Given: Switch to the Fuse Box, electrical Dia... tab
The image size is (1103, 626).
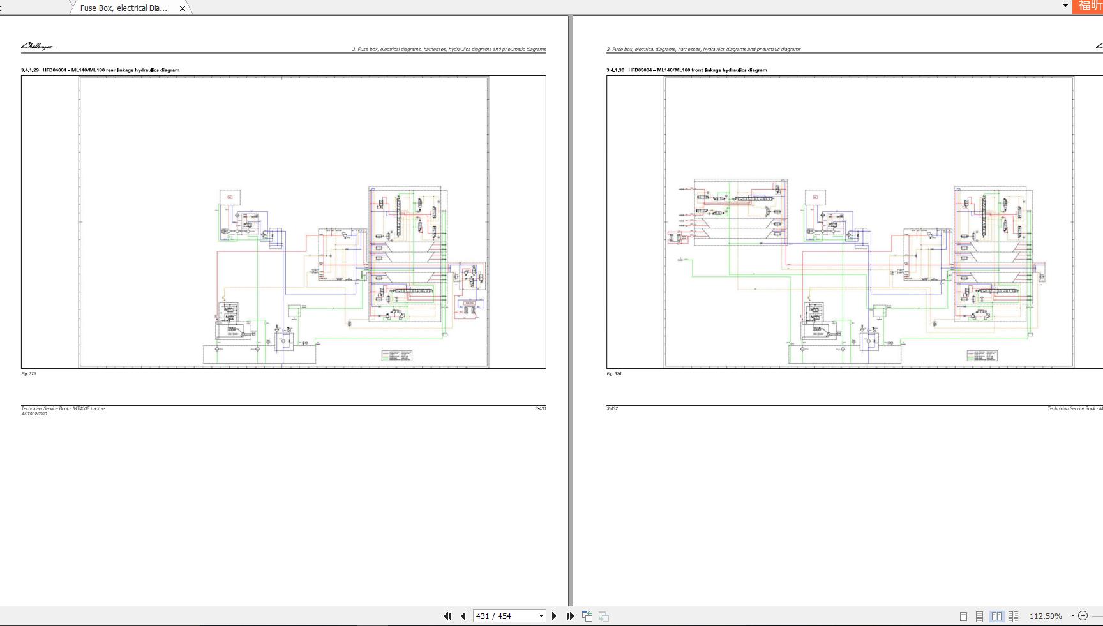Looking at the screenshot, I should point(124,8).
